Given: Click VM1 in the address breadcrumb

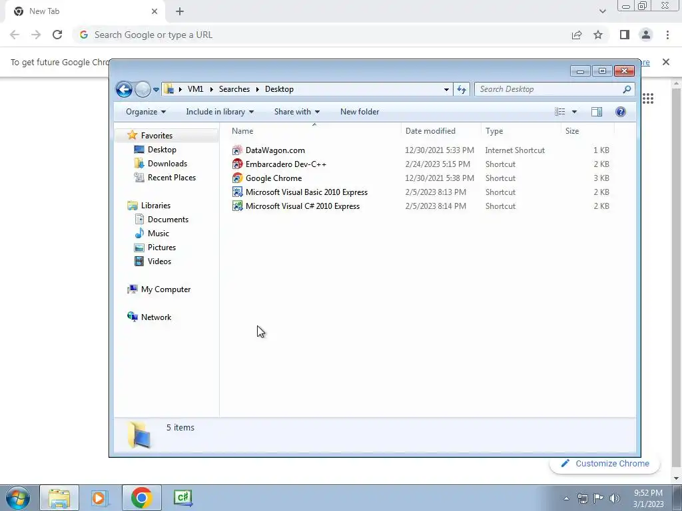Looking at the screenshot, I should point(195,89).
